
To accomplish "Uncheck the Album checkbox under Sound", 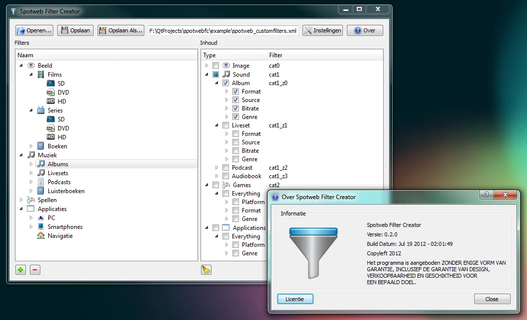I will click(x=225, y=83).
